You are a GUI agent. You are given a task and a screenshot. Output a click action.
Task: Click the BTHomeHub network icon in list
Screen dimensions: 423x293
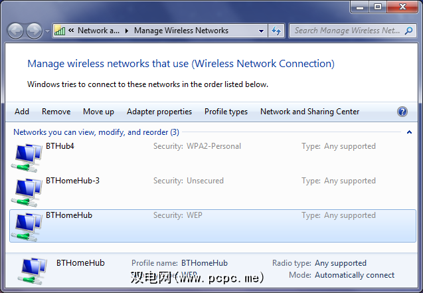tap(27, 225)
